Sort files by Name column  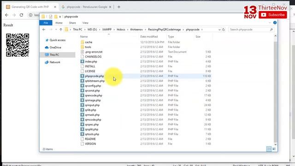[x=84, y=37]
